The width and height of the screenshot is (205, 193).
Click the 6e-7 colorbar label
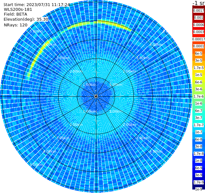pyautogui.click(x=199, y=111)
